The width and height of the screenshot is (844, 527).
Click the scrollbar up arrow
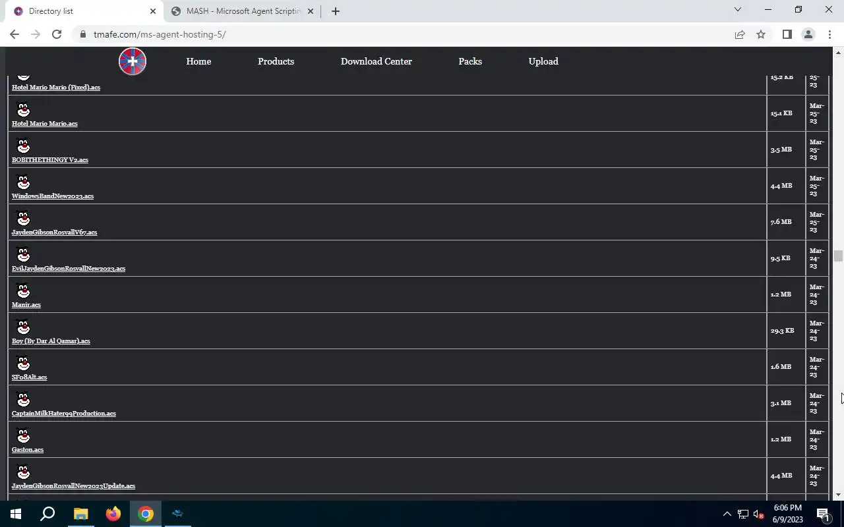click(838, 52)
